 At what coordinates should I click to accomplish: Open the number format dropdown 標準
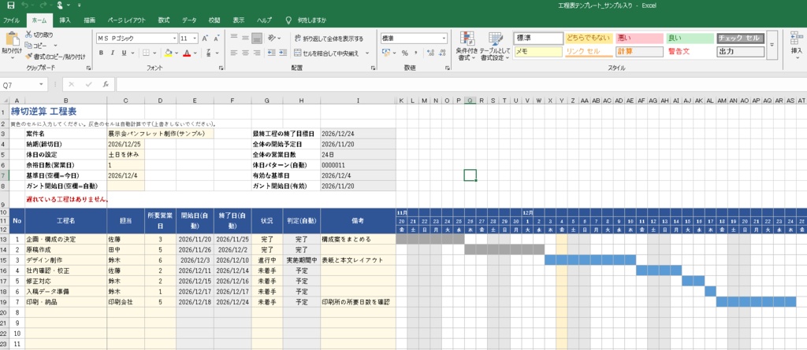tap(444, 38)
